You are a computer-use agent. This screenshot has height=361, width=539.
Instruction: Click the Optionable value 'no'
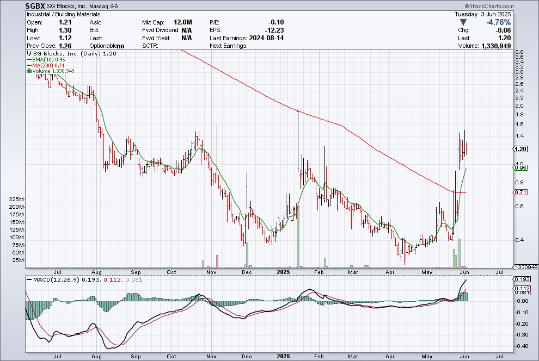click(120, 46)
